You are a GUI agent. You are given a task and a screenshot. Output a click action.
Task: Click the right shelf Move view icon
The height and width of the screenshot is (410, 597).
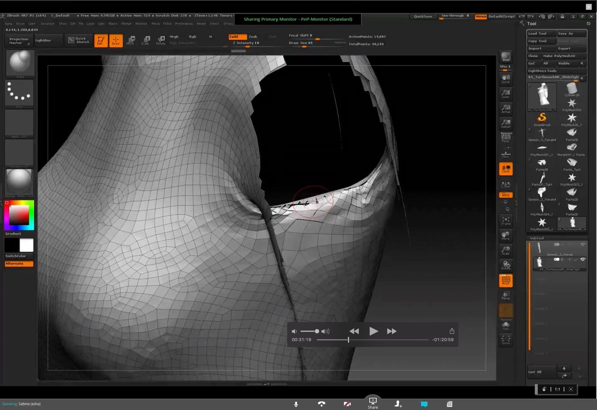point(506,235)
